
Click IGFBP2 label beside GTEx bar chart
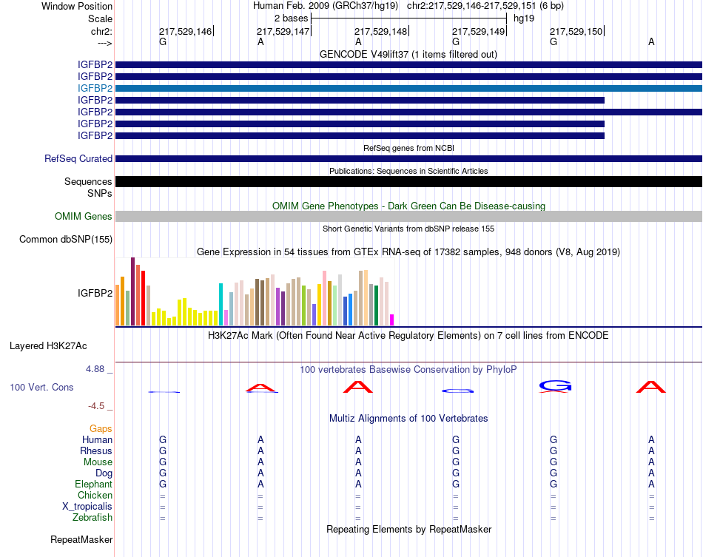point(95,293)
